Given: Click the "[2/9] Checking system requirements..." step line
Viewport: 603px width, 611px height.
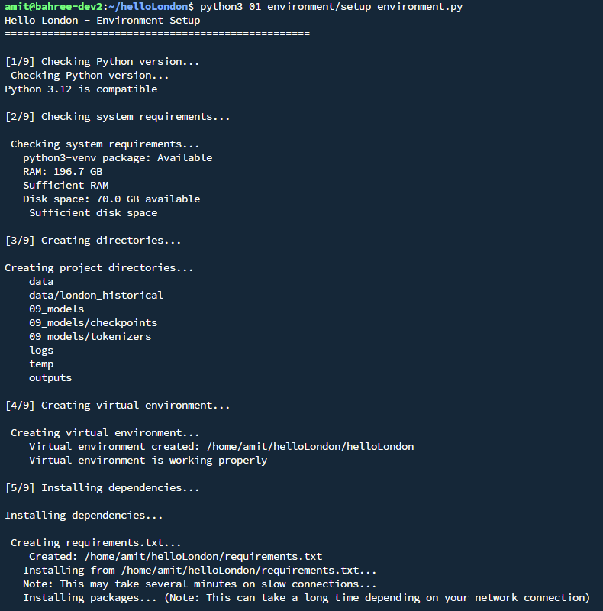Looking at the screenshot, I should [117, 117].
